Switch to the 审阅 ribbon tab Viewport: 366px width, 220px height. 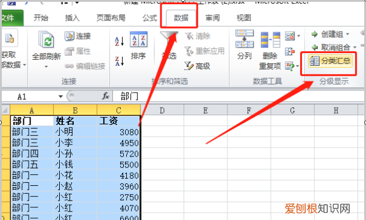[212, 18]
